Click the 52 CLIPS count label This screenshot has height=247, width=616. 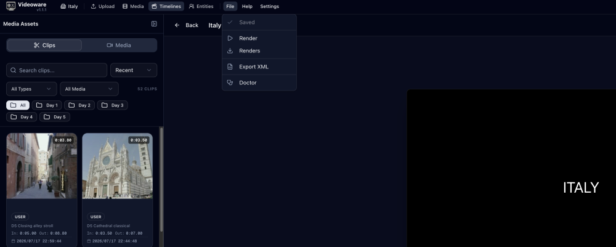pyautogui.click(x=147, y=89)
